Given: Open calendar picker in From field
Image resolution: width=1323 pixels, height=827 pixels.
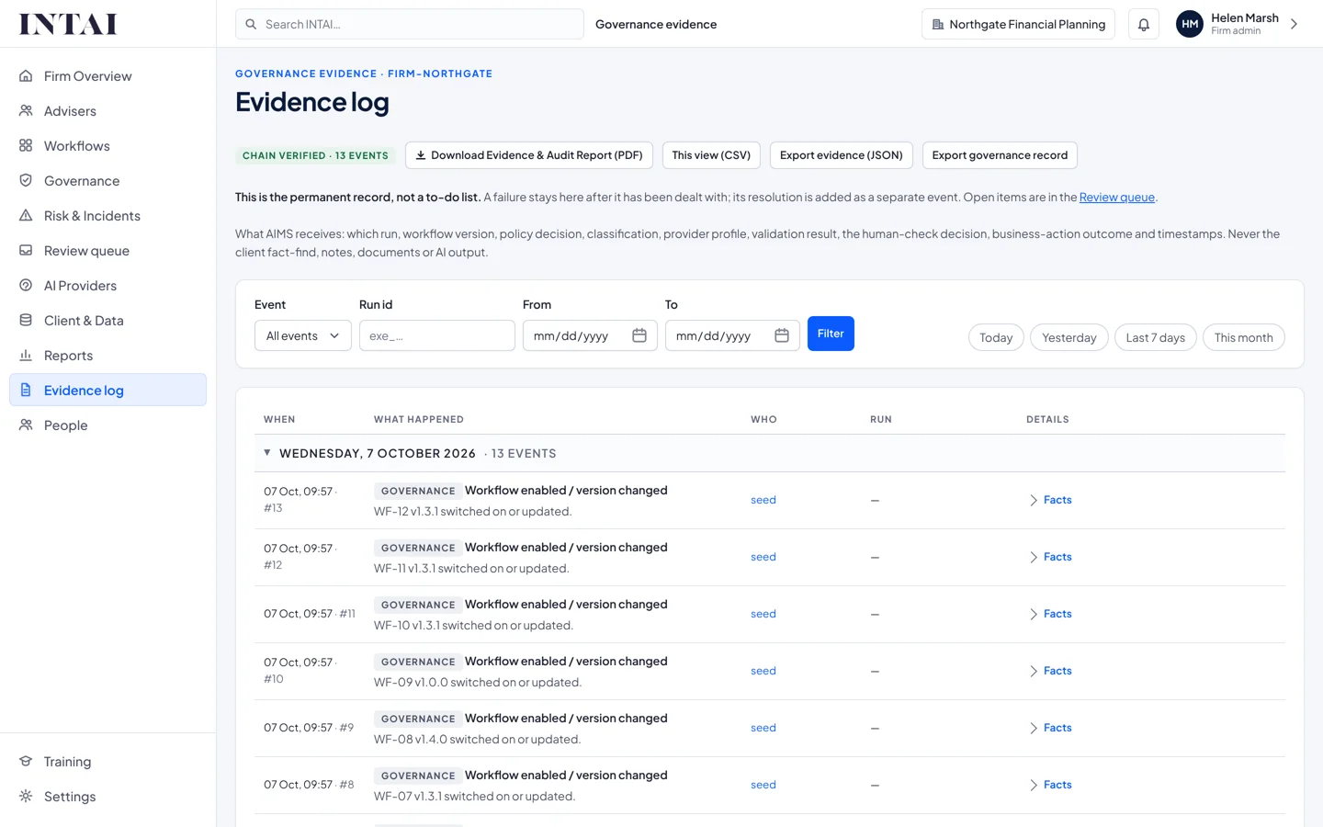Looking at the screenshot, I should tap(639, 336).
